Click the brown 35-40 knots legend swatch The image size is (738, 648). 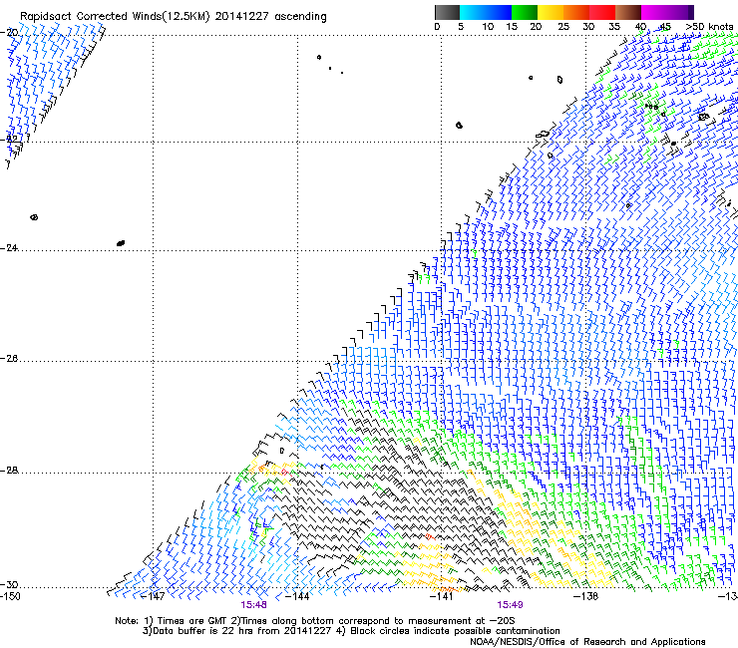pos(628,12)
